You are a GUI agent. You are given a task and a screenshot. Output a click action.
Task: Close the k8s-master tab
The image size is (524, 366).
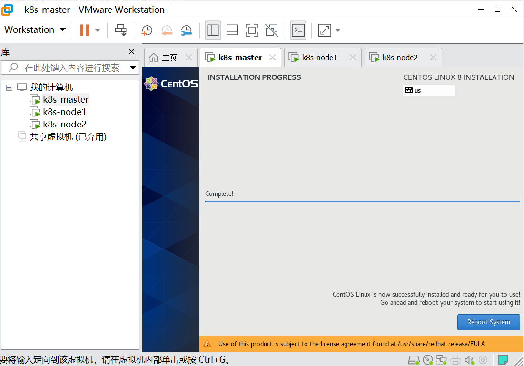pos(272,58)
